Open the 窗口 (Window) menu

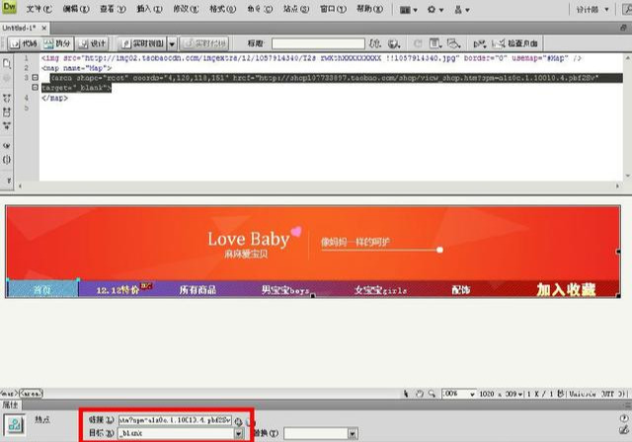(x=333, y=9)
